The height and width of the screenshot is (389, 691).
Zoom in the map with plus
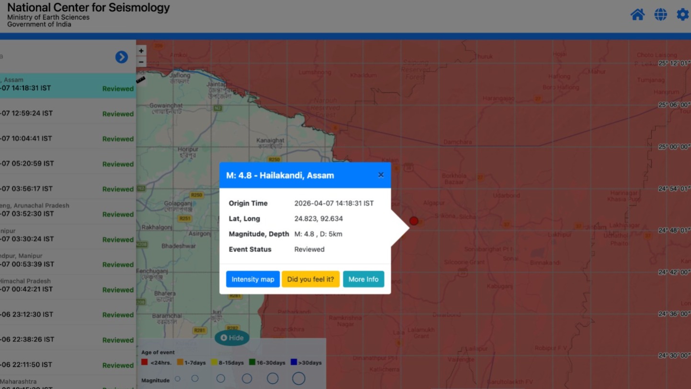coord(141,51)
